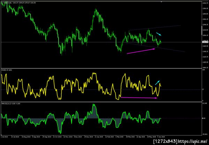Click the MACD scale value 0.00

click(204, 118)
